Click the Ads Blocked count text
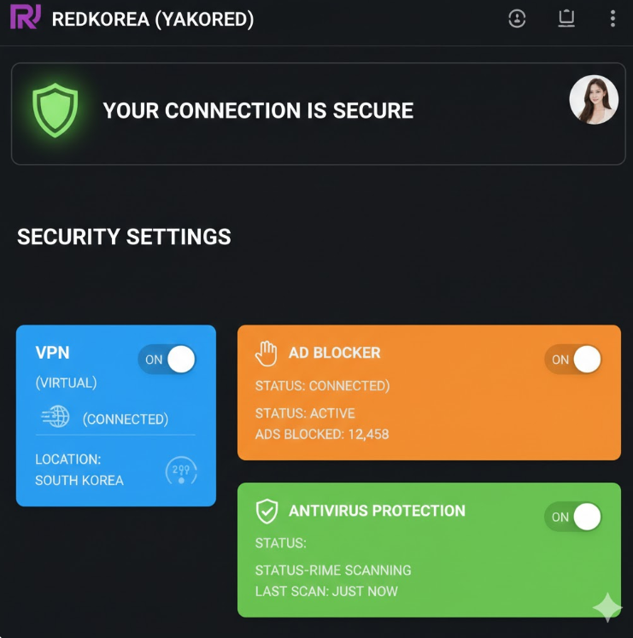 pos(322,434)
